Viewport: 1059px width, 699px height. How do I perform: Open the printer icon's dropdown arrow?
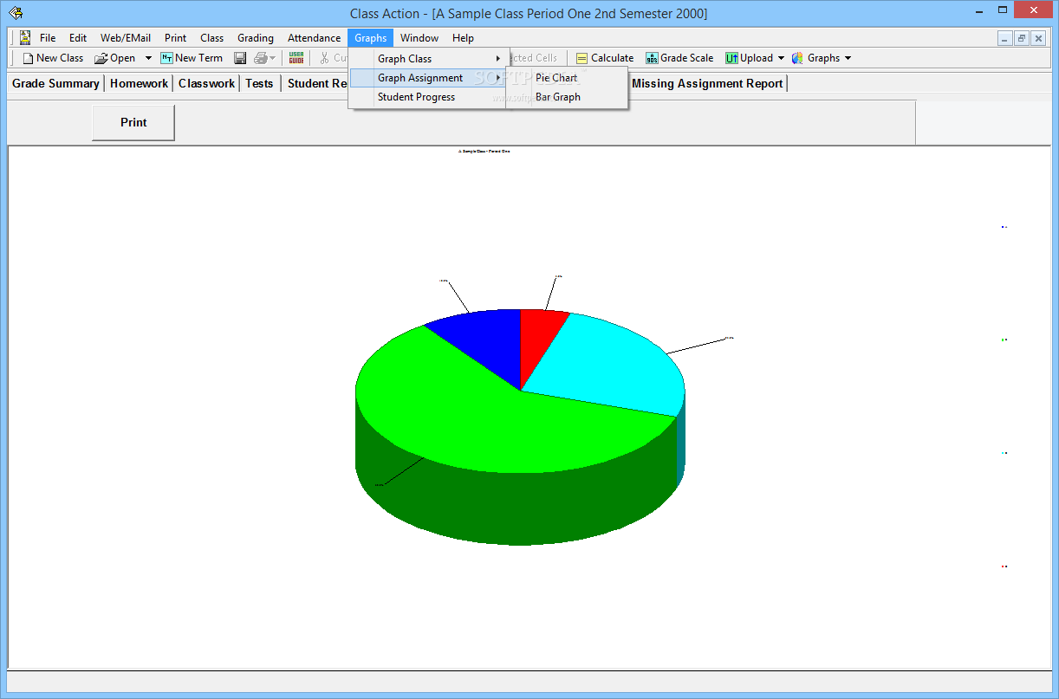[272, 58]
